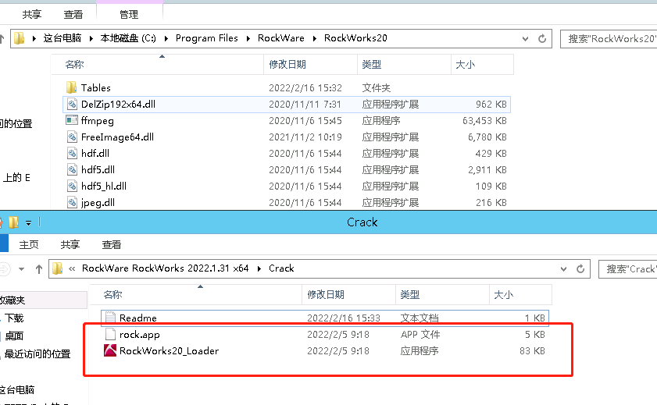This screenshot has height=405, width=657.
Task: Click search box in Crack window
Action: (627, 268)
